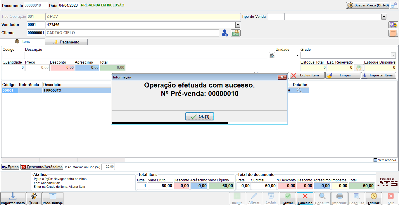Switch to the Itens tab
The width and height of the screenshot is (399, 205).
pos(23,42)
